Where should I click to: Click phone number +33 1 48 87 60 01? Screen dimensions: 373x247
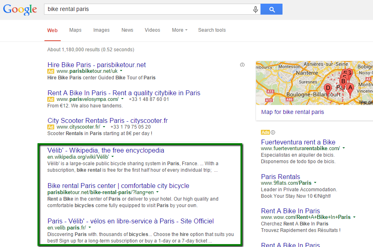pyautogui.click(x=149, y=99)
